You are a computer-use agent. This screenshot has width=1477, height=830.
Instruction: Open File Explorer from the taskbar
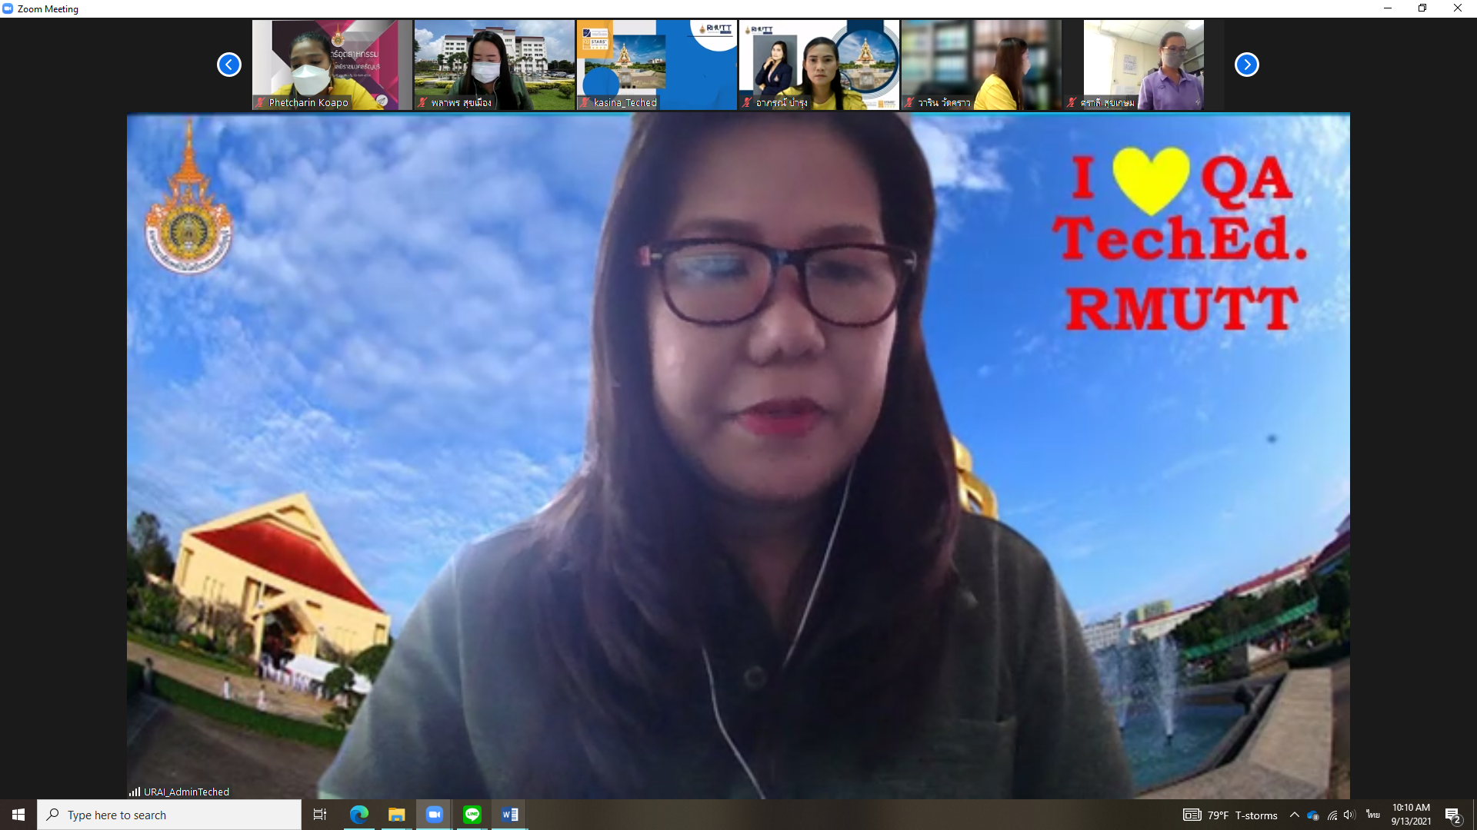396,815
